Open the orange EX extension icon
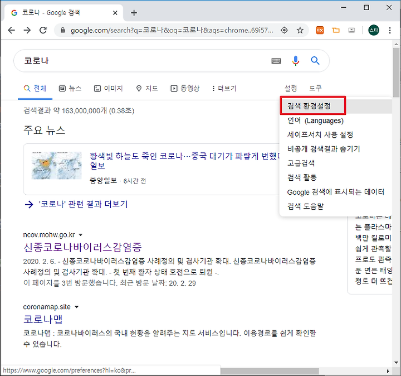The height and width of the screenshot is (376, 401). (320, 31)
